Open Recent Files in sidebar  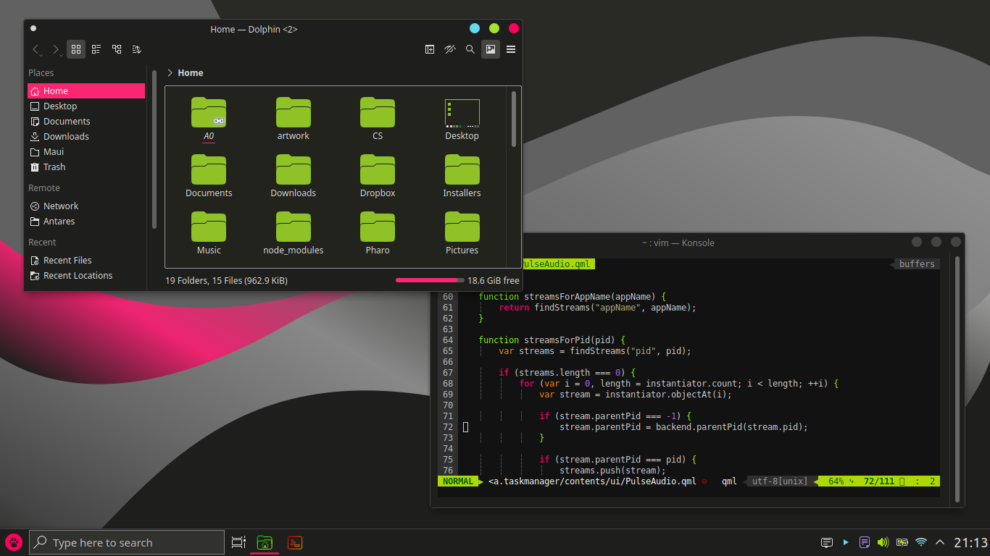point(86,261)
